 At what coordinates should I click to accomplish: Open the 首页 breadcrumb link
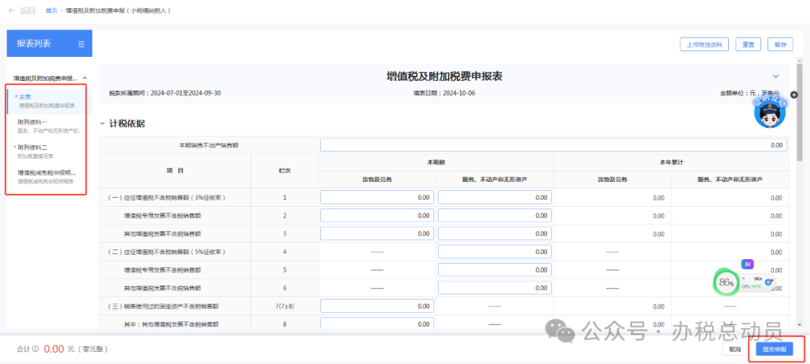tap(51, 10)
